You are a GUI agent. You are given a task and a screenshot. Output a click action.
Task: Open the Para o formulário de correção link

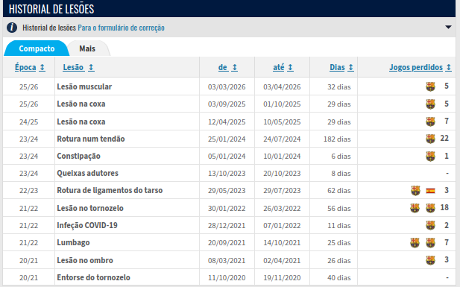(x=121, y=28)
